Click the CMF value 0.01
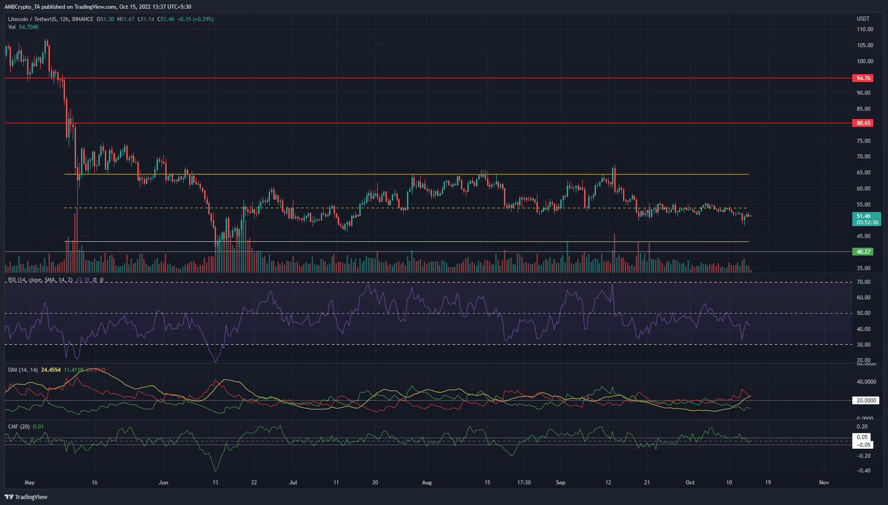Viewport: 888px width, 505px height. point(39,426)
